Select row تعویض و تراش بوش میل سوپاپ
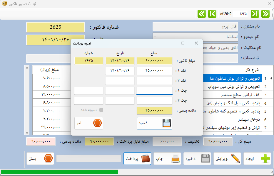 (232, 87)
